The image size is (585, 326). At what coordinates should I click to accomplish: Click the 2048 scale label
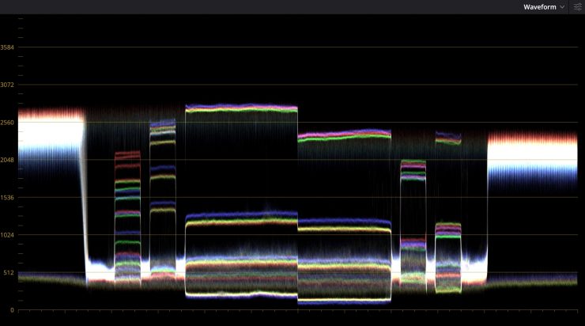[x=8, y=160]
